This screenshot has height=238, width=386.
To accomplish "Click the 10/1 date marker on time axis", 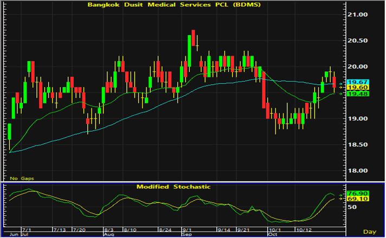I will click(x=274, y=230).
